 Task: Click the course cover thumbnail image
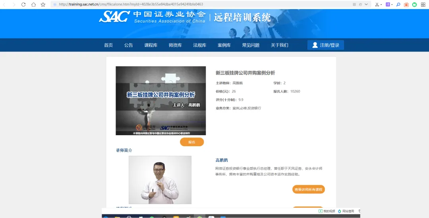click(160, 100)
